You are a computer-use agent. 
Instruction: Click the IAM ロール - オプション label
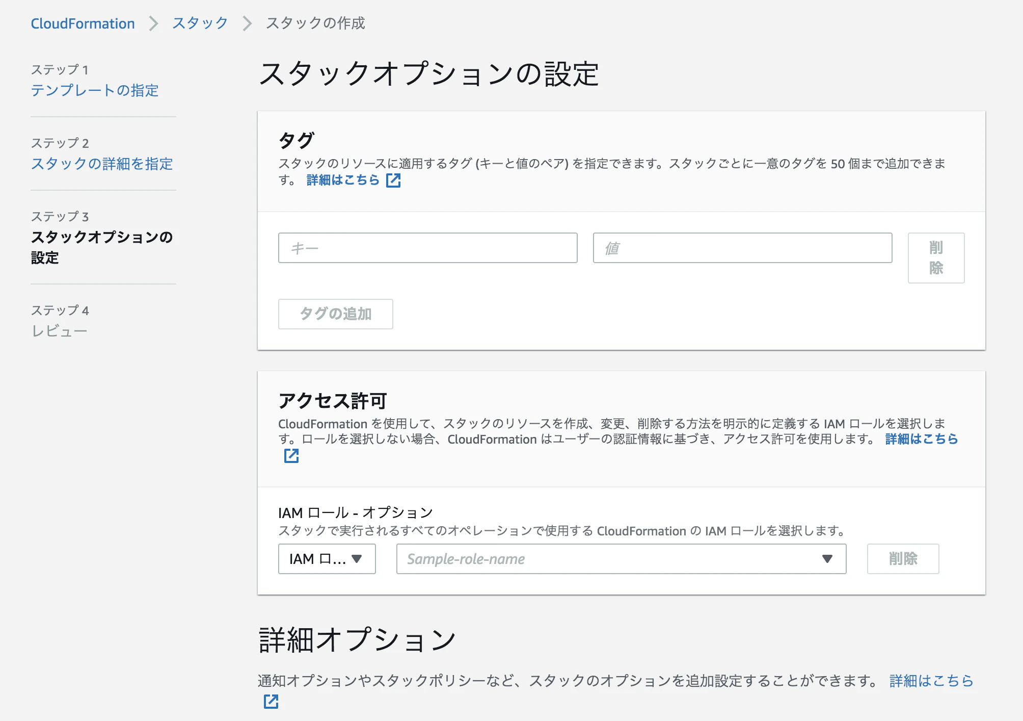[x=356, y=512]
